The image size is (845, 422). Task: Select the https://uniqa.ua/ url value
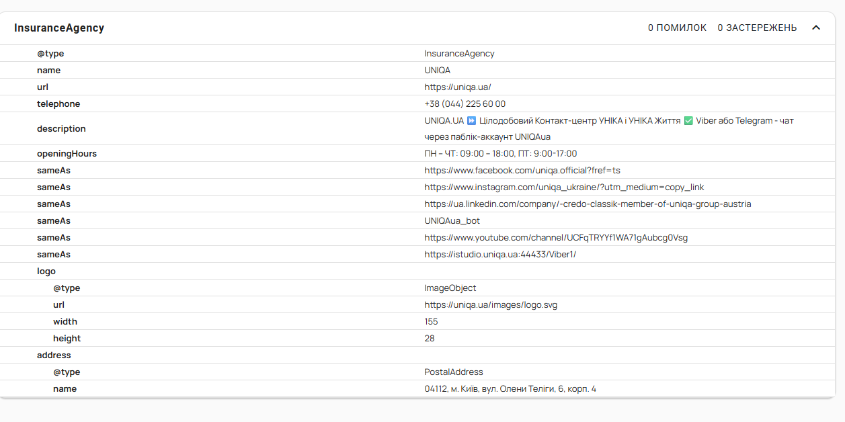(x=457, y=87)
